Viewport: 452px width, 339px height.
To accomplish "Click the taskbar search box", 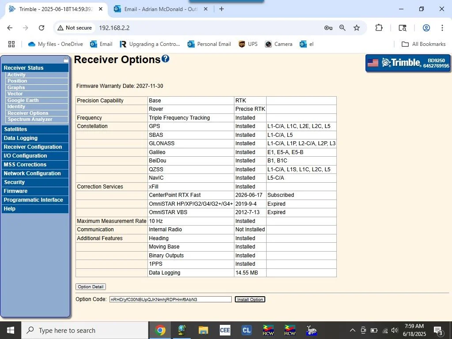I will point(85,330).
